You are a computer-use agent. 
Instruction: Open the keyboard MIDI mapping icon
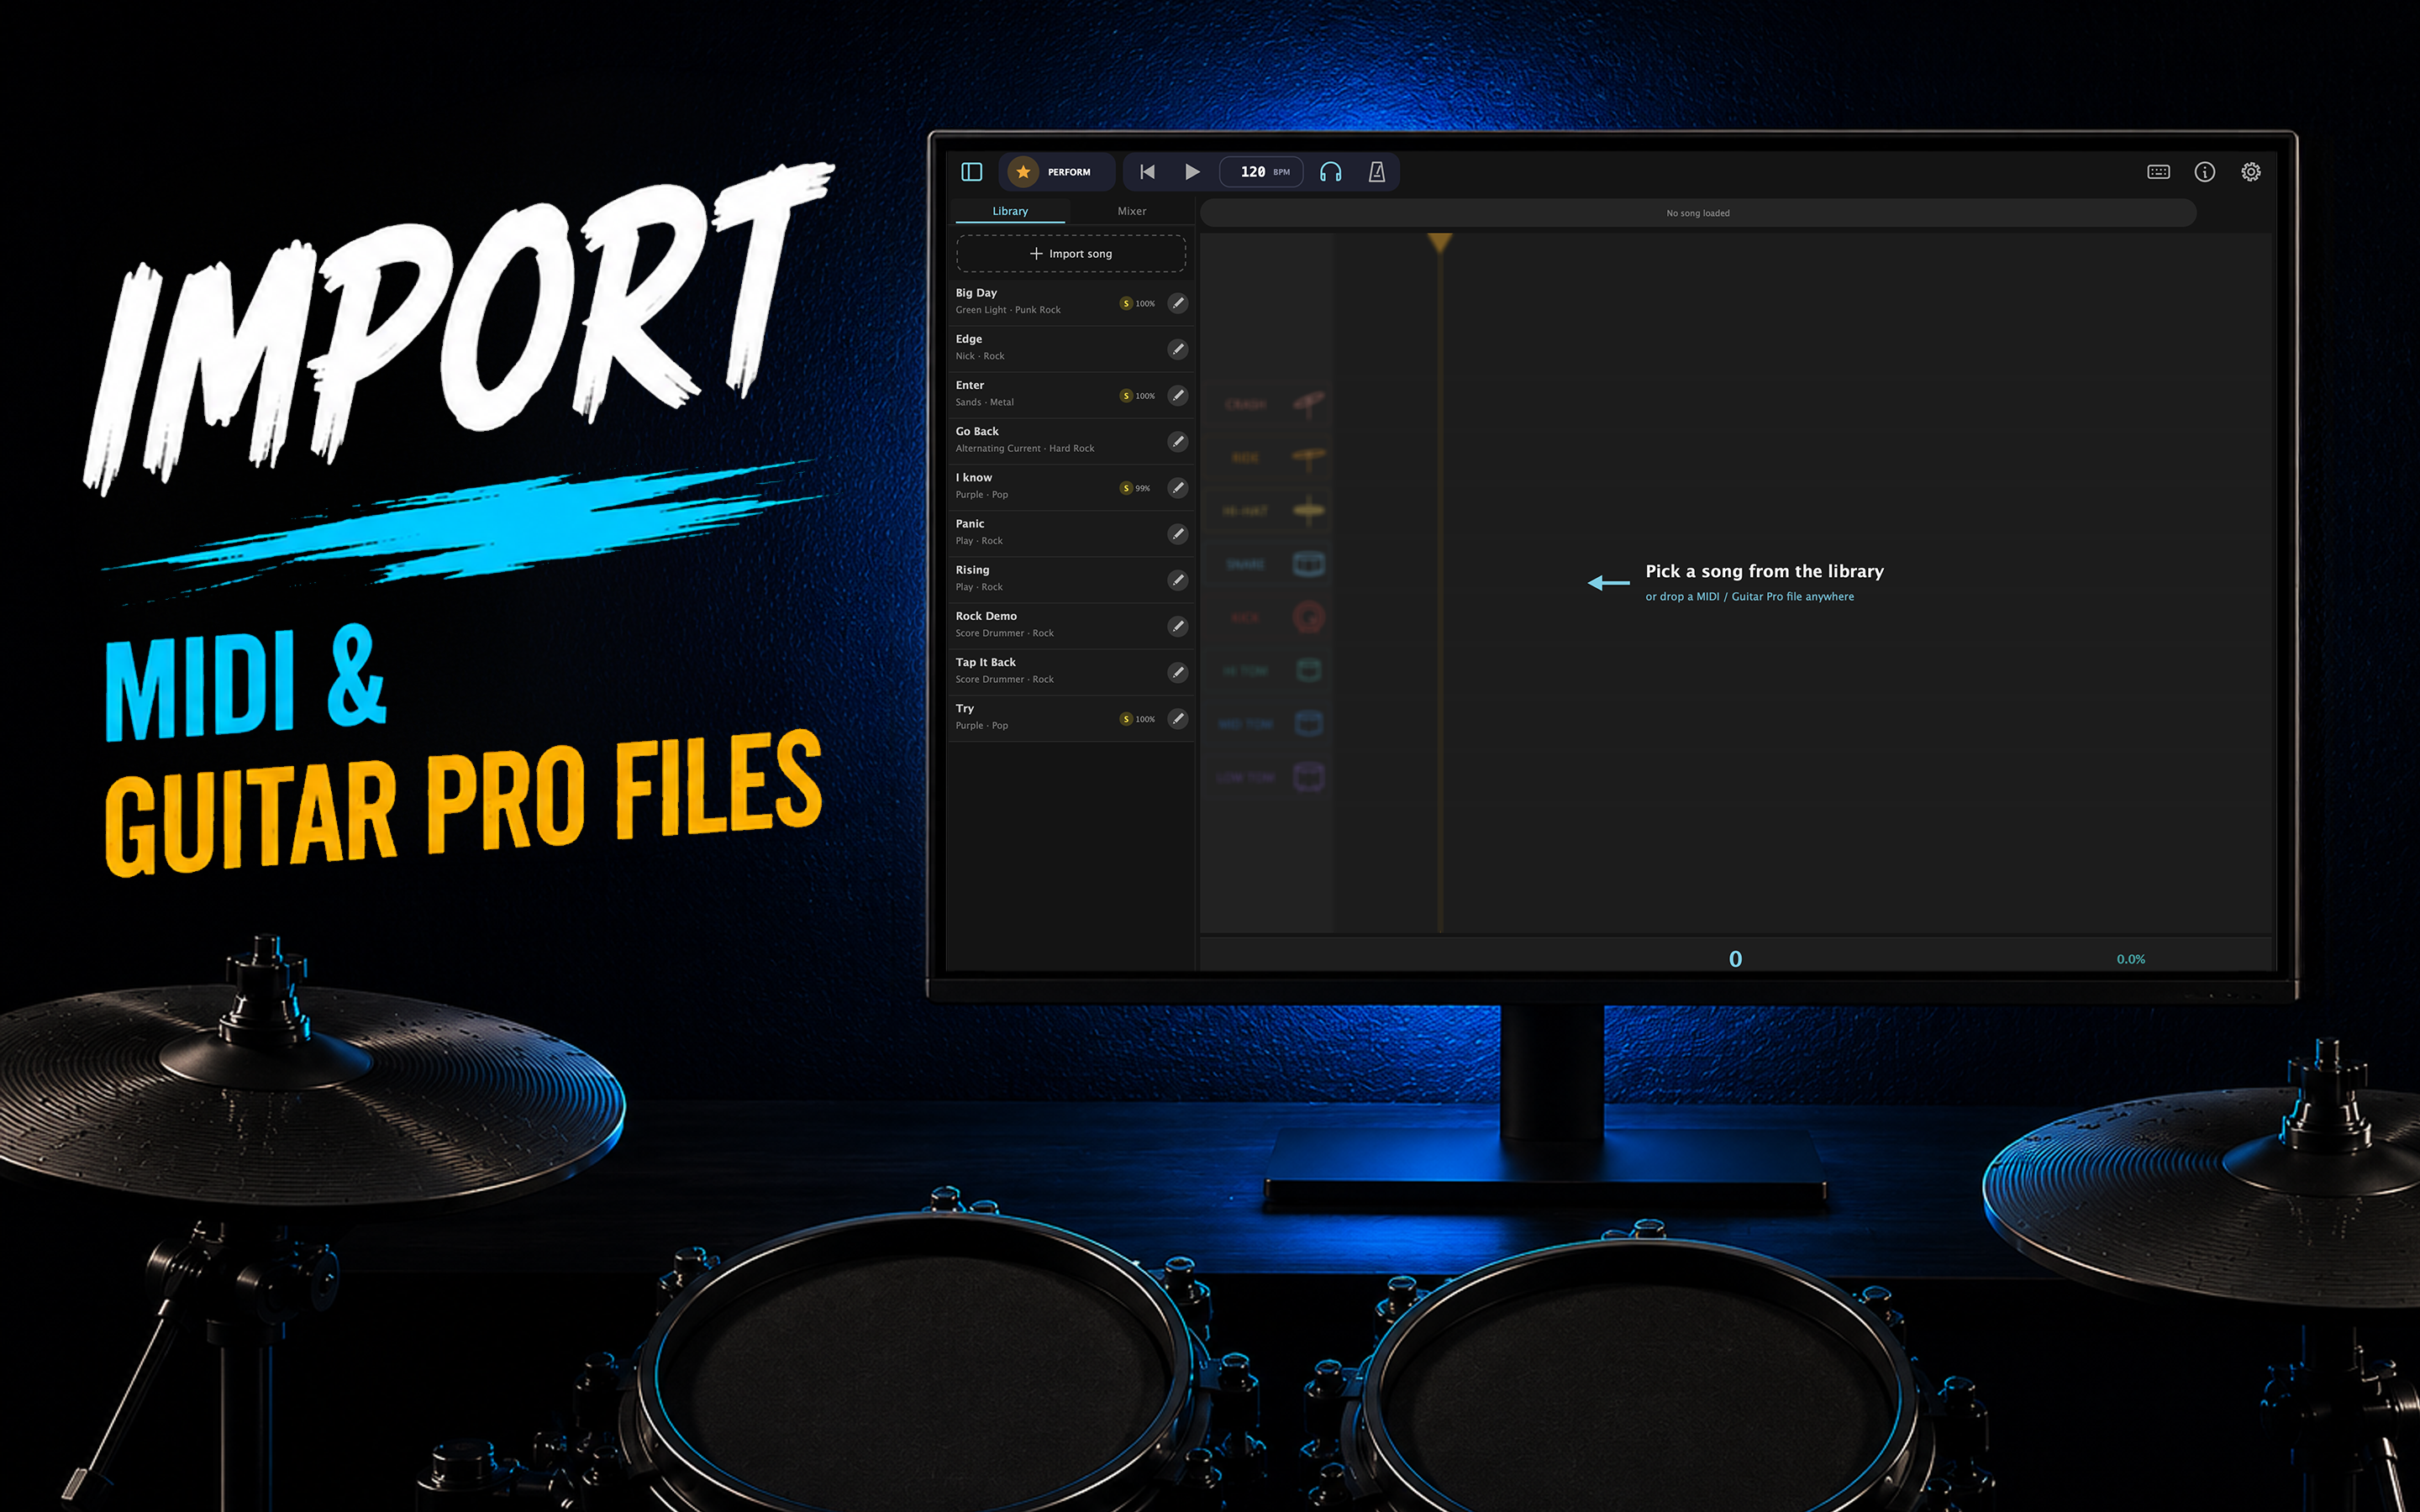coord(2158,172)
